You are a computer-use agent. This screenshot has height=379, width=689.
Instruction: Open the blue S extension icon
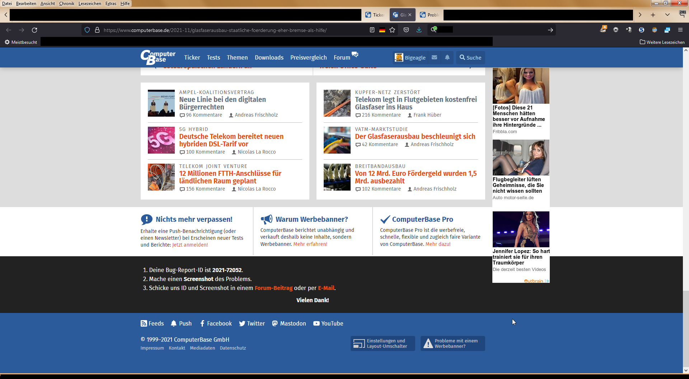pos(642,30)
